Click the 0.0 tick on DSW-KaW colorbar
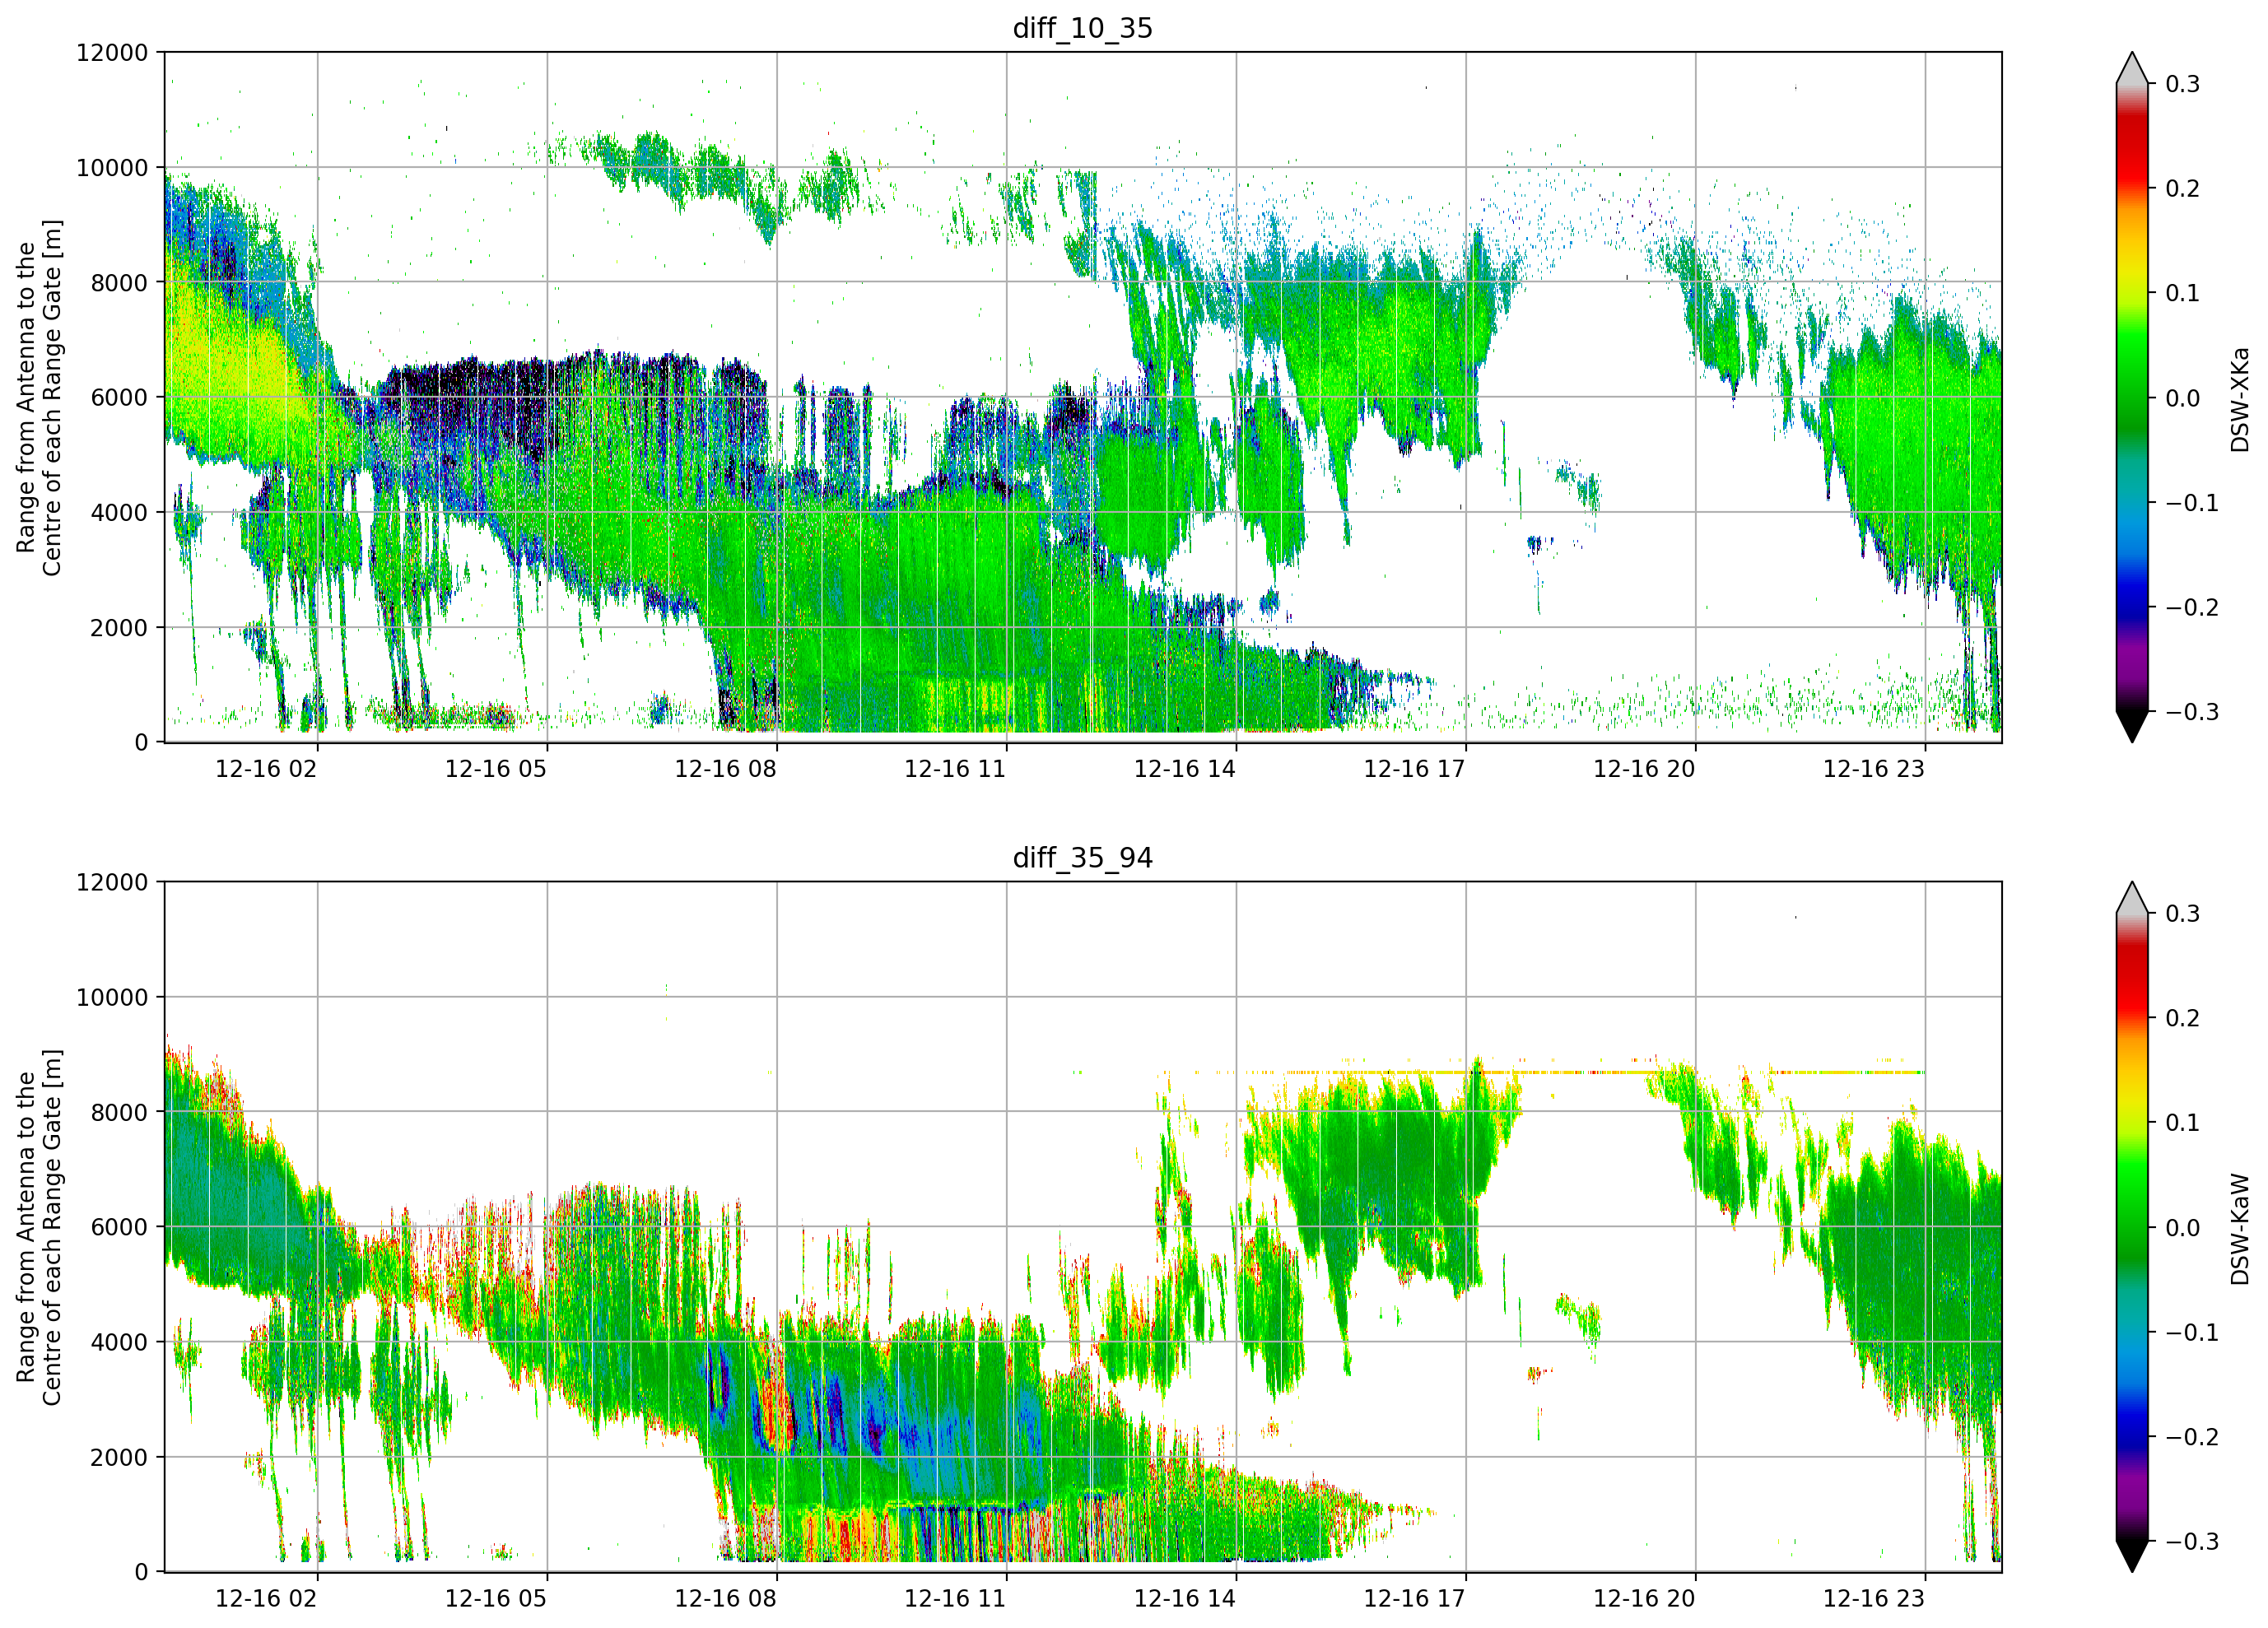The width and height of the screenshot is (2268, 1628). pyautogui.click(x=2183, y=1228)
